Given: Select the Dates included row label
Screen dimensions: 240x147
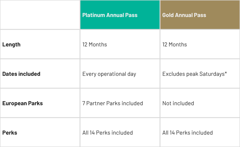Looking at the screenshot, I should (21, 74).
